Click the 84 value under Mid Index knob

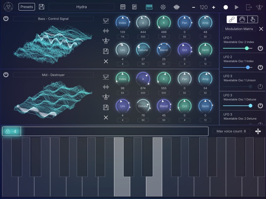tap(122, 93)
